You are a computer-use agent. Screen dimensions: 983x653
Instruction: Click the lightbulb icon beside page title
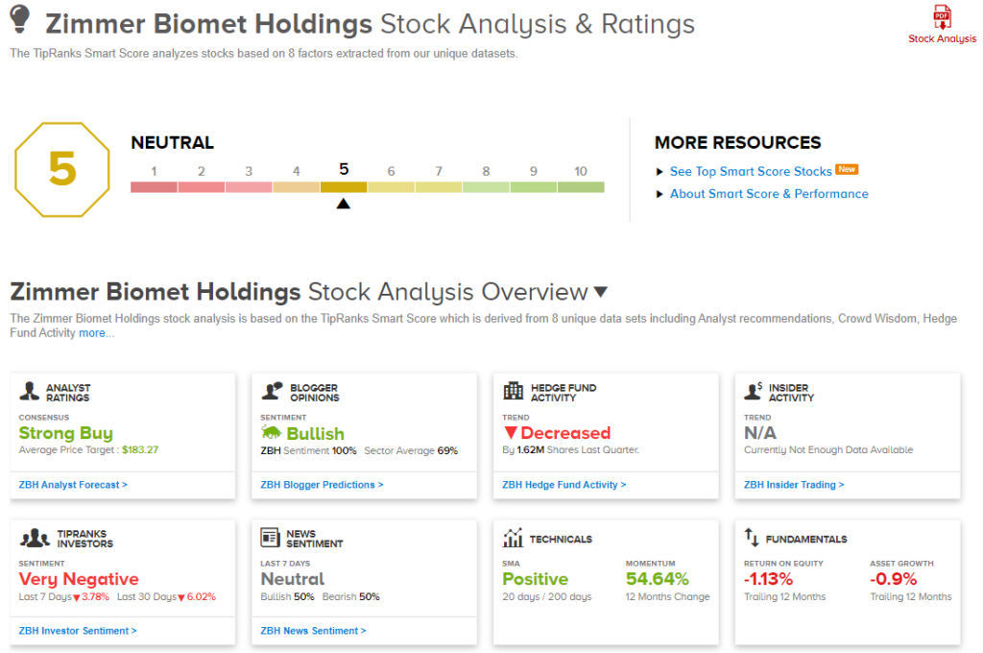pos(21,21)
